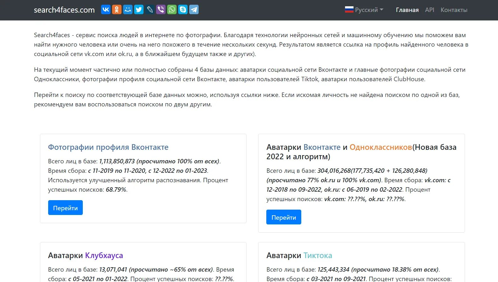Image resolution: width=498 pixels, height=282 pixels.
Task: Share via the LiveJournal pencil icon
Action: pos(150,9)
